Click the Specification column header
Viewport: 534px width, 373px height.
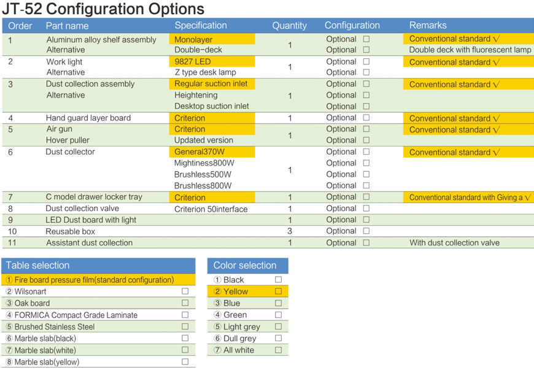[x=201, y=25]
